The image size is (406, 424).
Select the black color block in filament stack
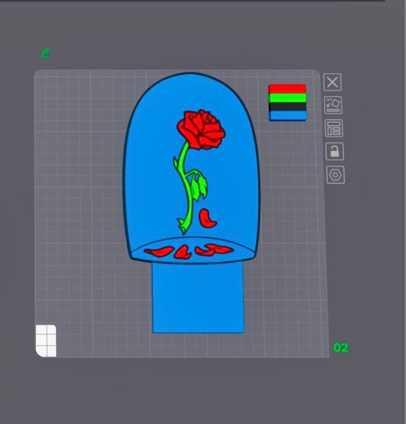click(x=287, y=107)
